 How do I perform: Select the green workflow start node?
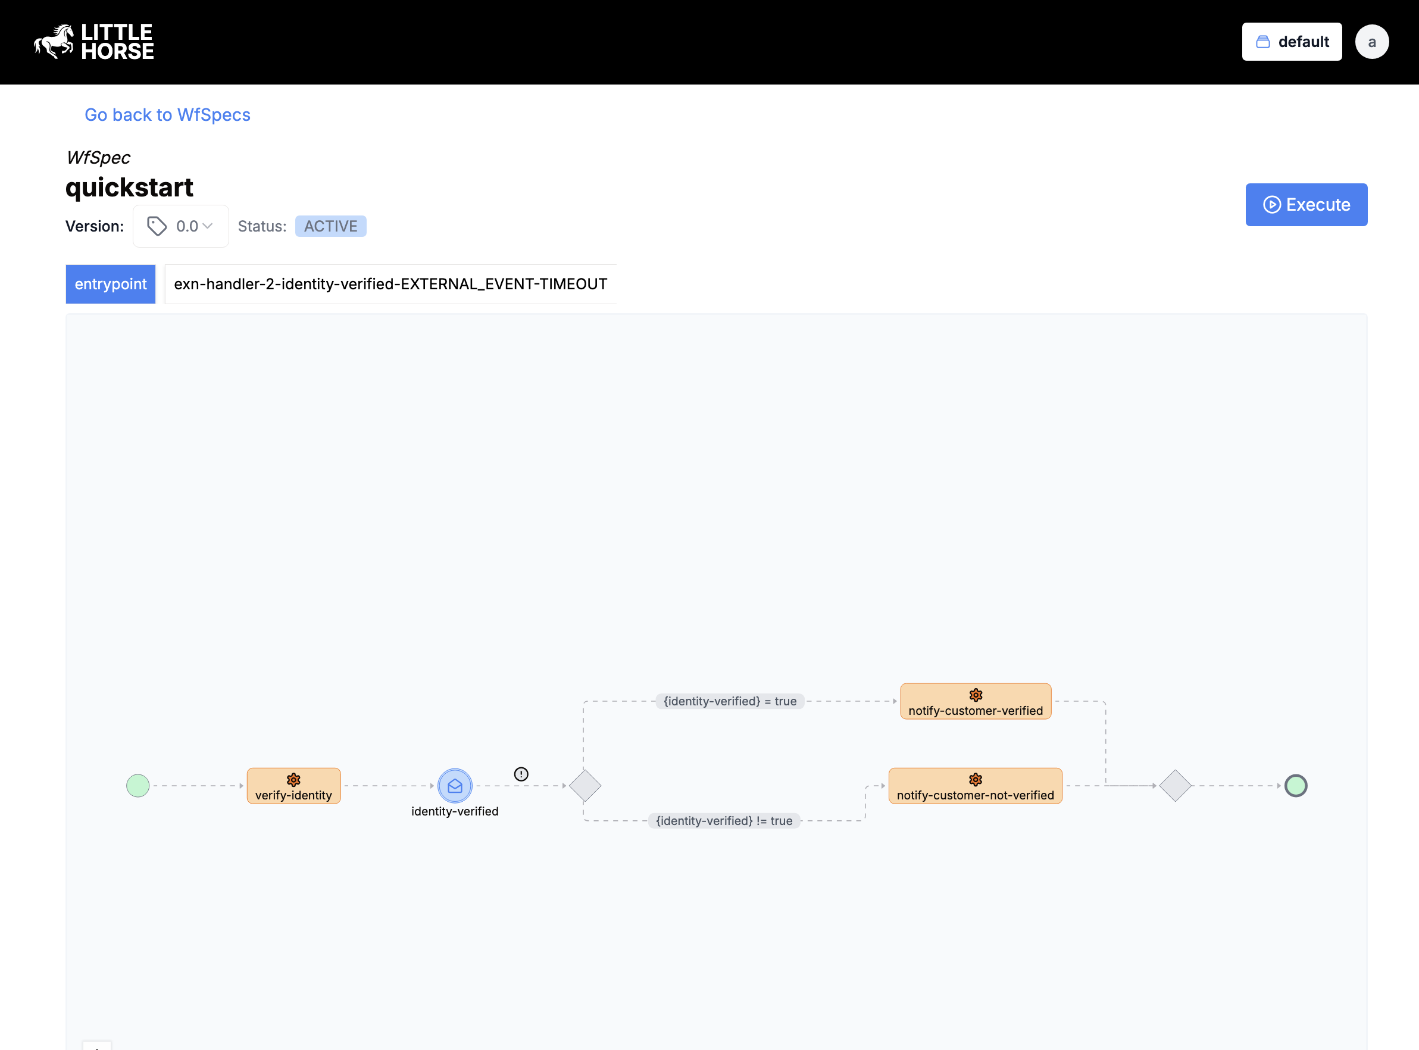click(x=138, y=786)
